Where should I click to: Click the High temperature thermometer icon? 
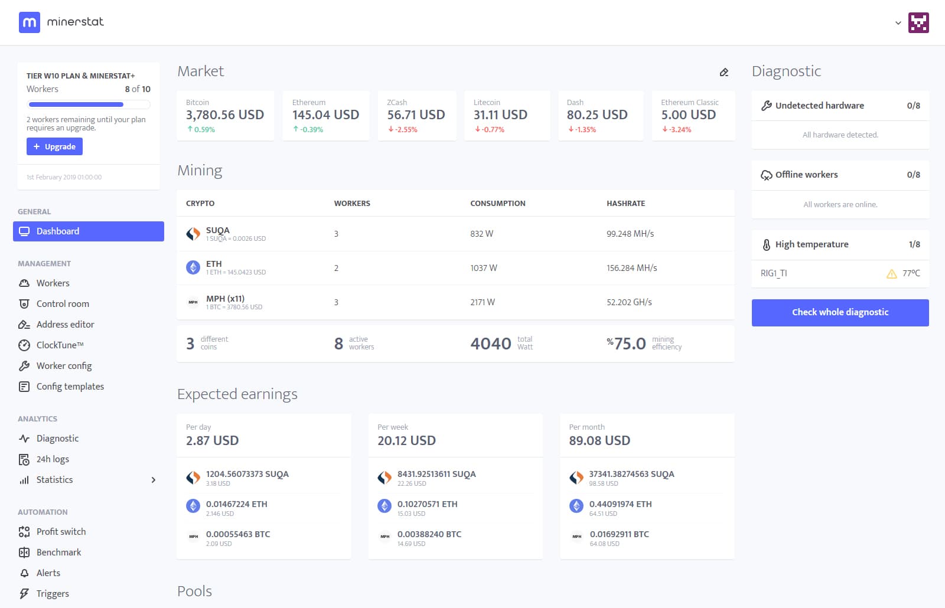(766, 244)
